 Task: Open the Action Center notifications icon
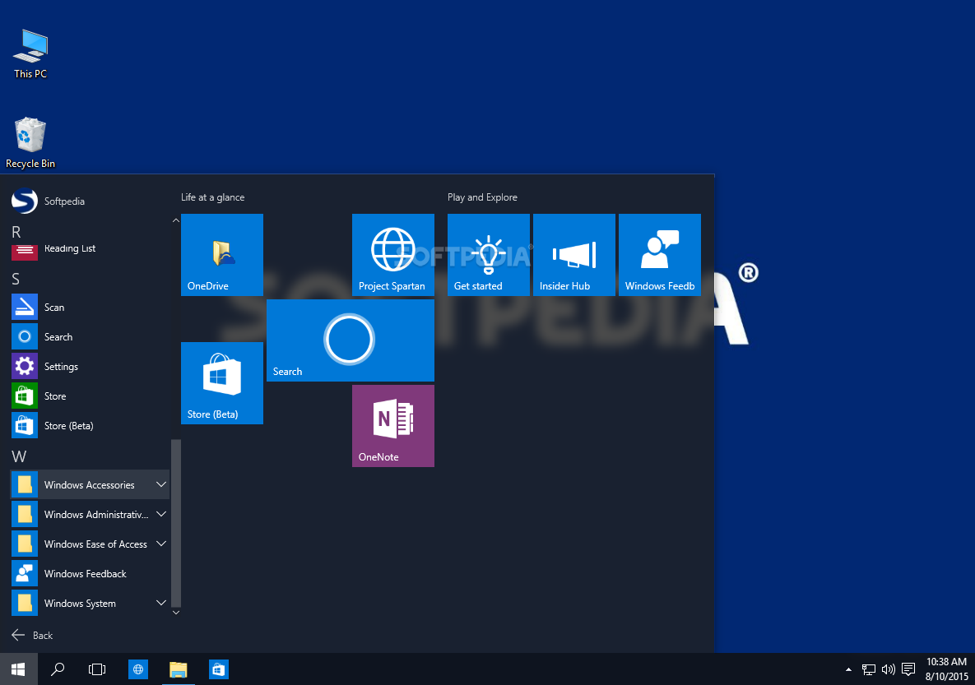(908, 669)
